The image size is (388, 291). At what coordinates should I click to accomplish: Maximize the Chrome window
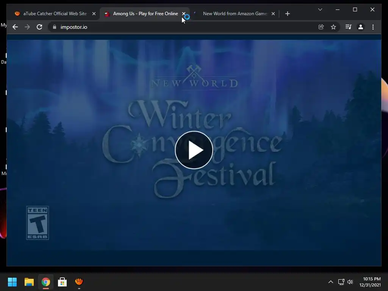(355, 9)
